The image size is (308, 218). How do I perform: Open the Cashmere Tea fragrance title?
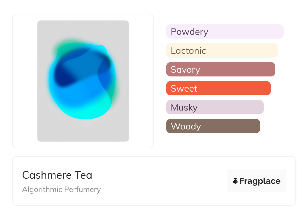(x=57, y=175)
